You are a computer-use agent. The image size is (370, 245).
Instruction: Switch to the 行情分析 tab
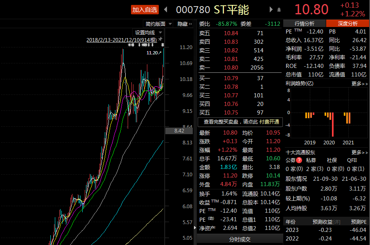(305, 24)
